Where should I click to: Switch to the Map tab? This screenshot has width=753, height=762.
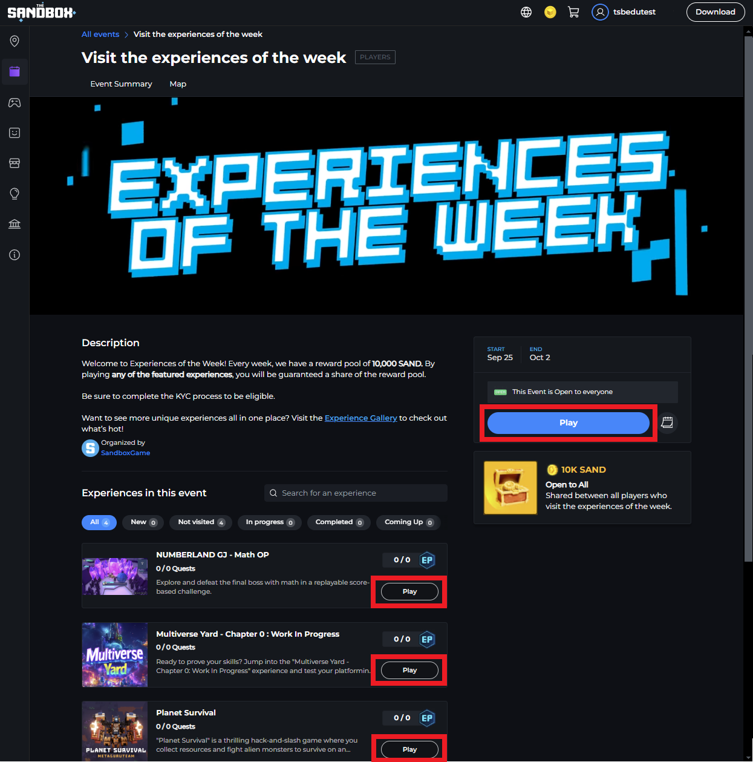178,84
